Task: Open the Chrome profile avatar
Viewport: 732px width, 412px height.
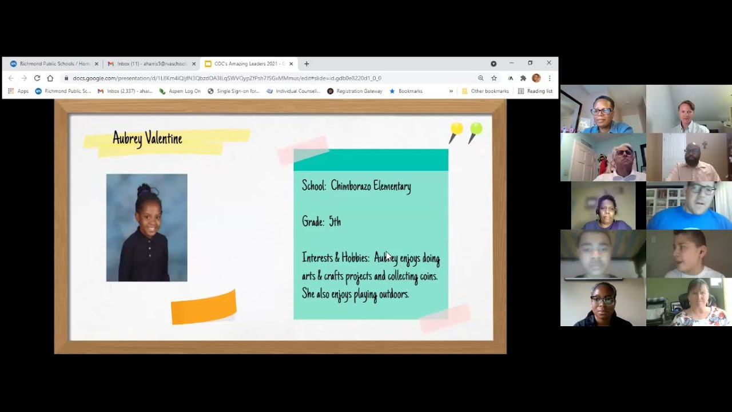Action: 536,78
